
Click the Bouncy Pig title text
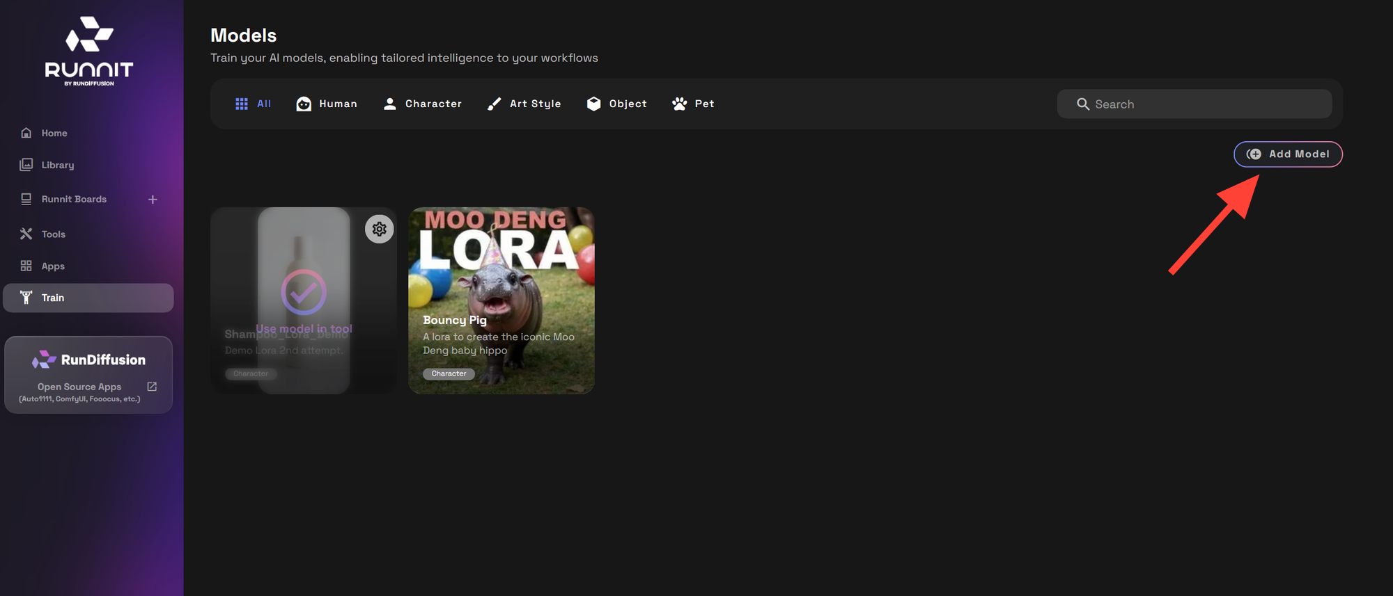pyautogui.click(x=455, y=320)
